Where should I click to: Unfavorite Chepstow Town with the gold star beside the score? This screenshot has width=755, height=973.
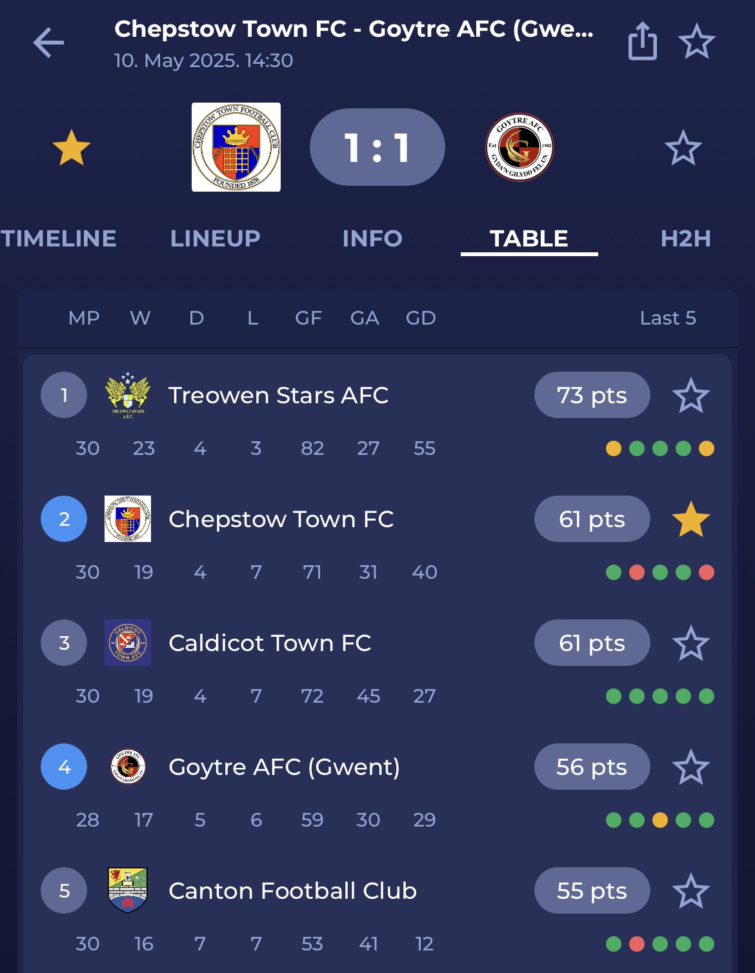click(x=71, y=148)
